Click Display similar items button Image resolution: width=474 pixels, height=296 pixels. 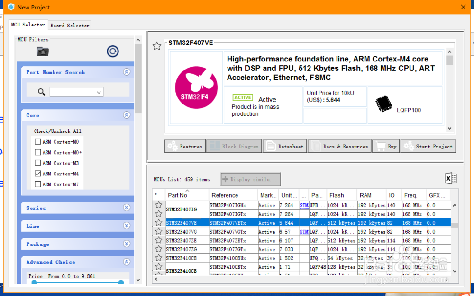(251, 179)
